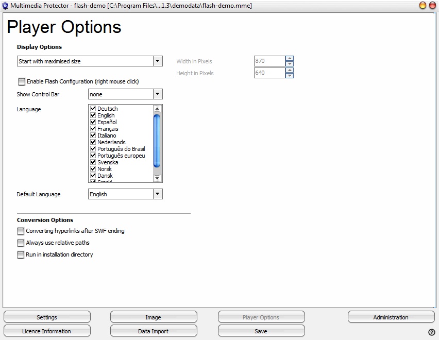
Task: Toggle Converting hyperlinks after SWF ending
Action: point(21,231)
